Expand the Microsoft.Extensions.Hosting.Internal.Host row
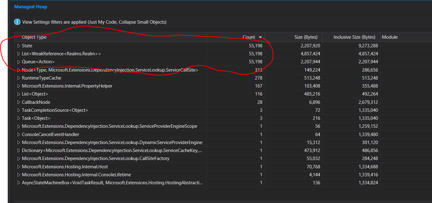The width and height of the screenshot is (432, 203). tap(19, 166)
